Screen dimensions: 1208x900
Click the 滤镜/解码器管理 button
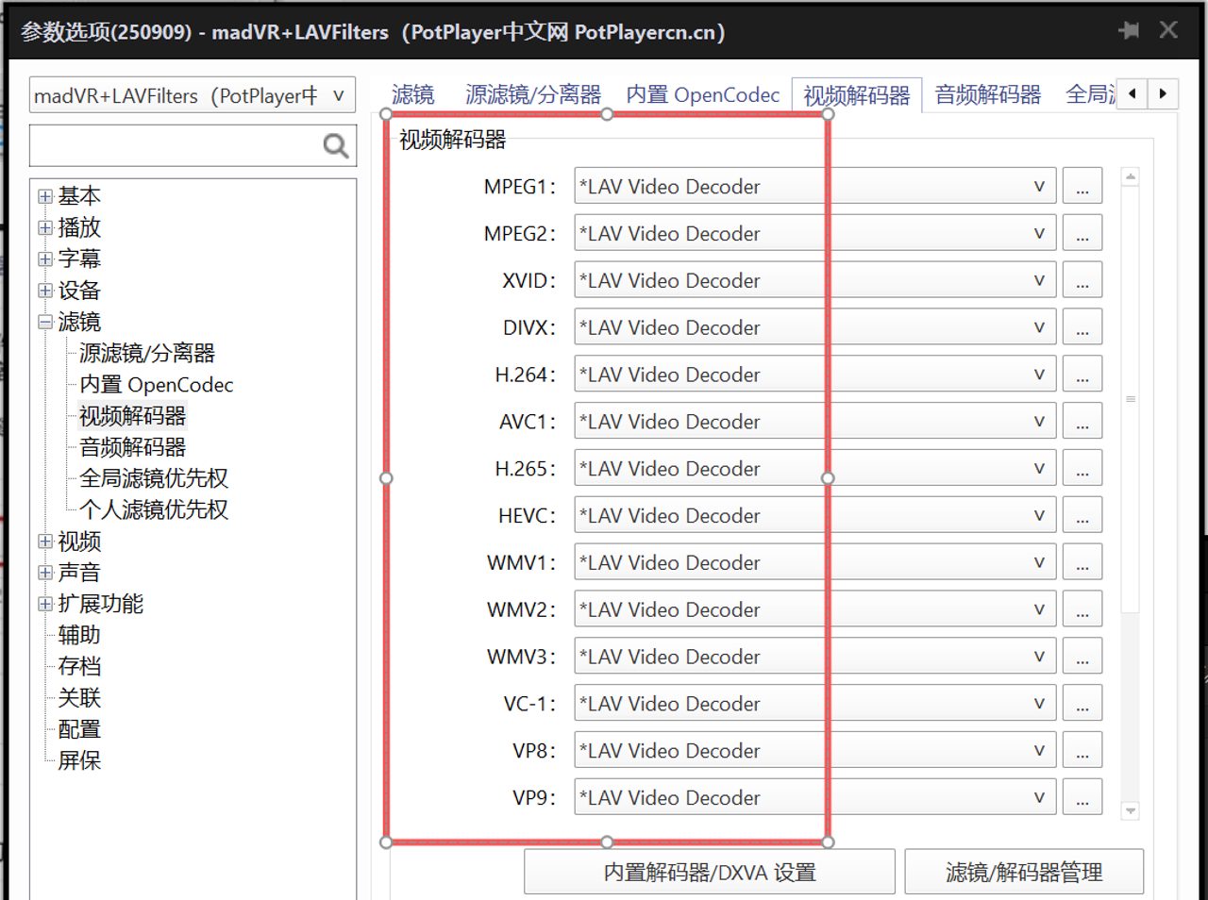click(1024, 872)
